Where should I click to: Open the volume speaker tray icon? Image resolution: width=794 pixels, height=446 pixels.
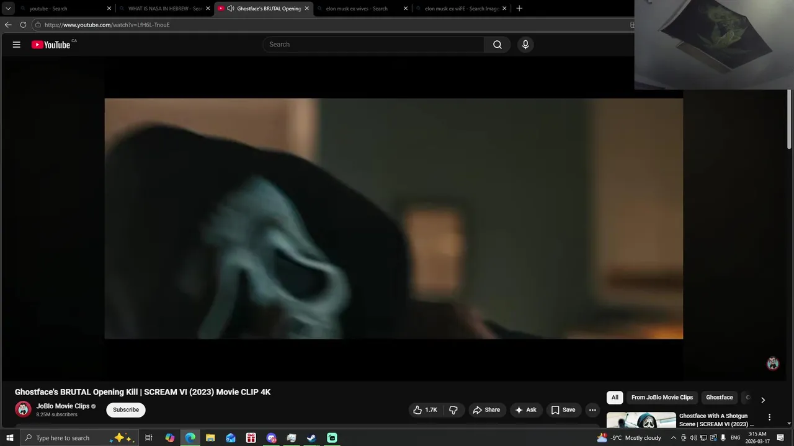pyautogui.click(x=694, y=438)
